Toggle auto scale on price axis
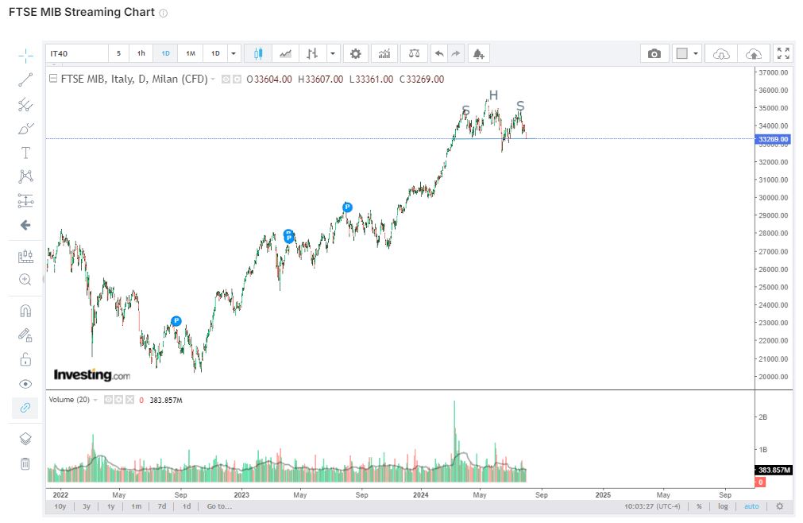The image size is (803, 523). click(751, 506)
